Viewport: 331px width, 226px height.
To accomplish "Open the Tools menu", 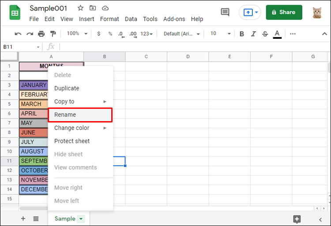I will pyautogui.click(x=150, y=19).
